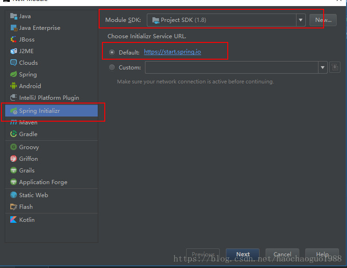Viewport: 347px width, 268px height.
Task: Click the Static Web globe icon
Action: 14,195
